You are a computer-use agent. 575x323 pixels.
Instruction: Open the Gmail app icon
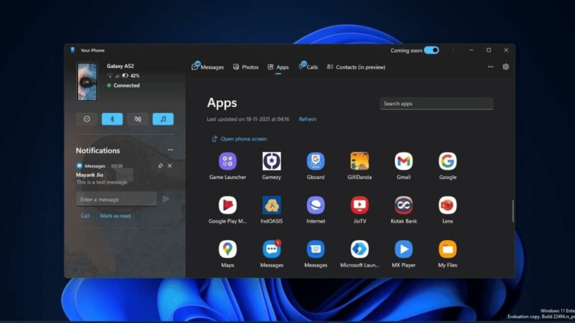pyautogui.click(x=403, y=160)
